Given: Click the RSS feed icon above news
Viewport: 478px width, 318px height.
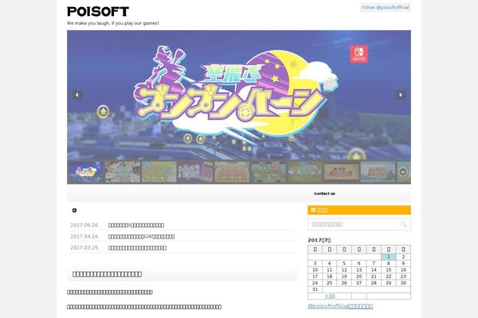Looking at the screenshot, I should coord(74,210).
